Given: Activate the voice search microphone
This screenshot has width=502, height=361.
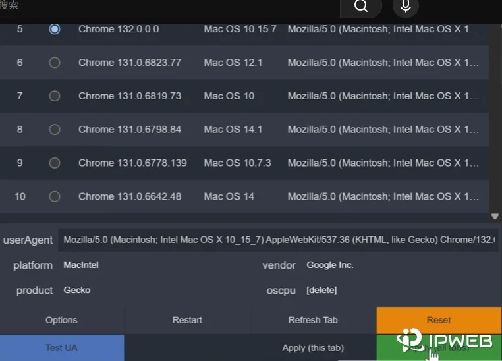Looking at the screenshot, I should point(406,6).
